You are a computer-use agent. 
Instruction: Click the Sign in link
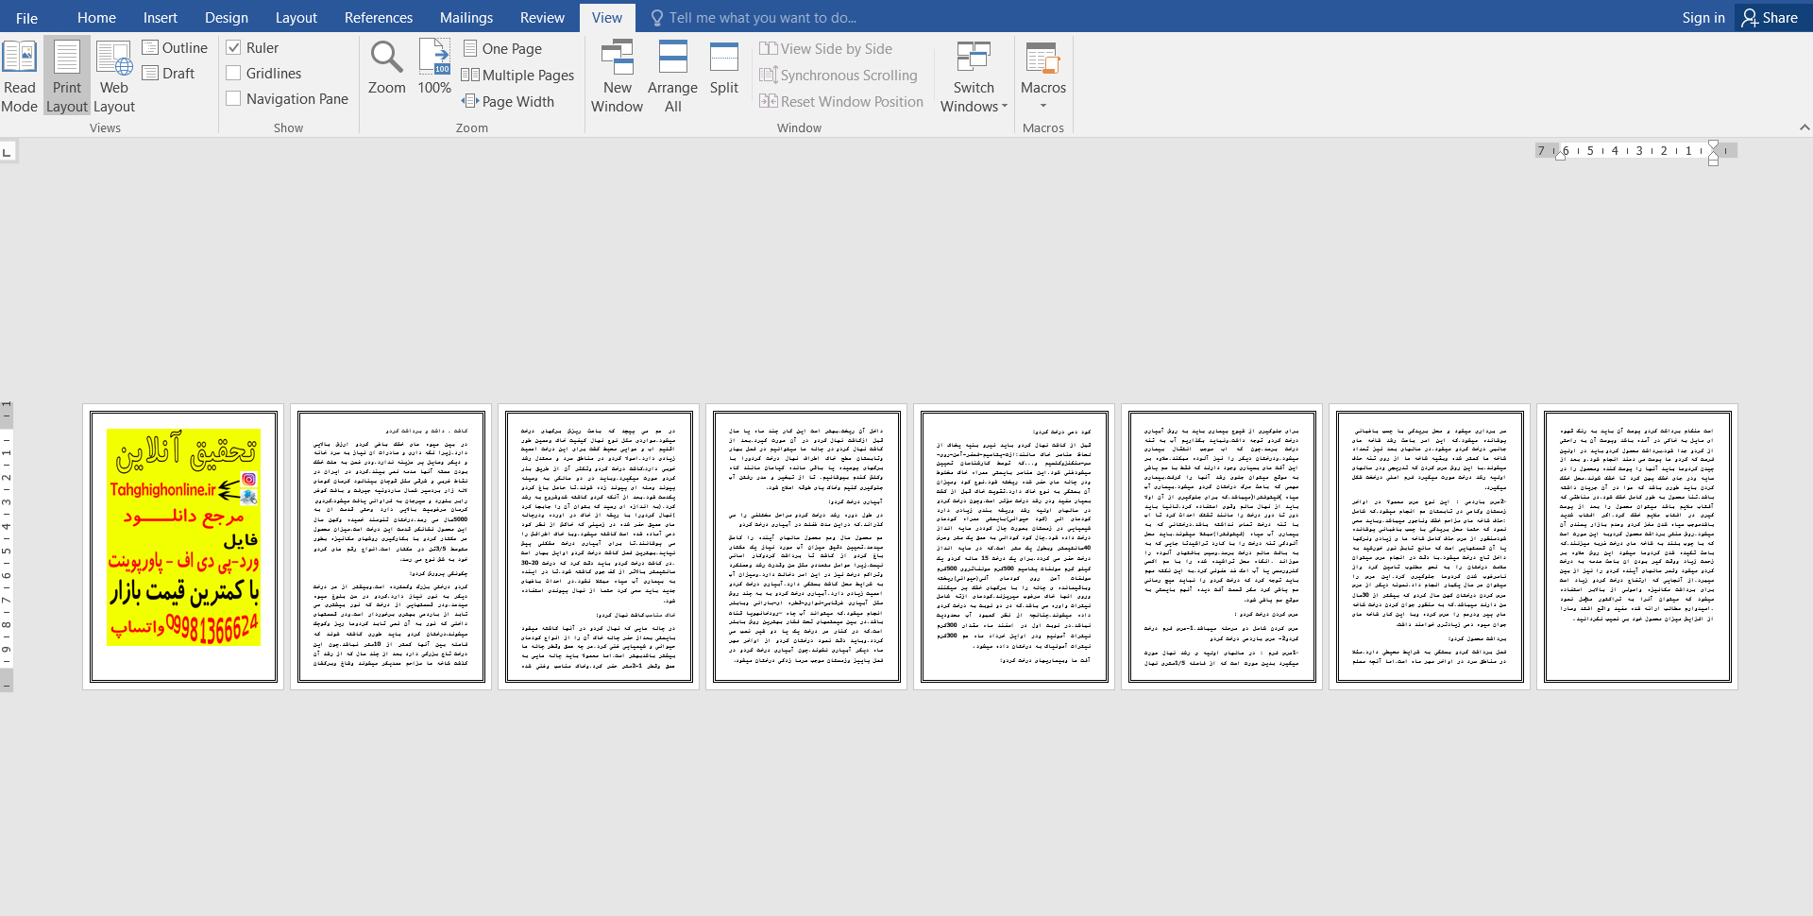coord(1703,18)
